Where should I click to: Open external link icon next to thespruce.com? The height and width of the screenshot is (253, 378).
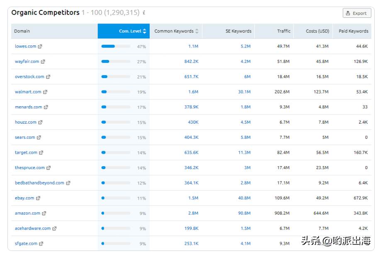pos(49,167)
